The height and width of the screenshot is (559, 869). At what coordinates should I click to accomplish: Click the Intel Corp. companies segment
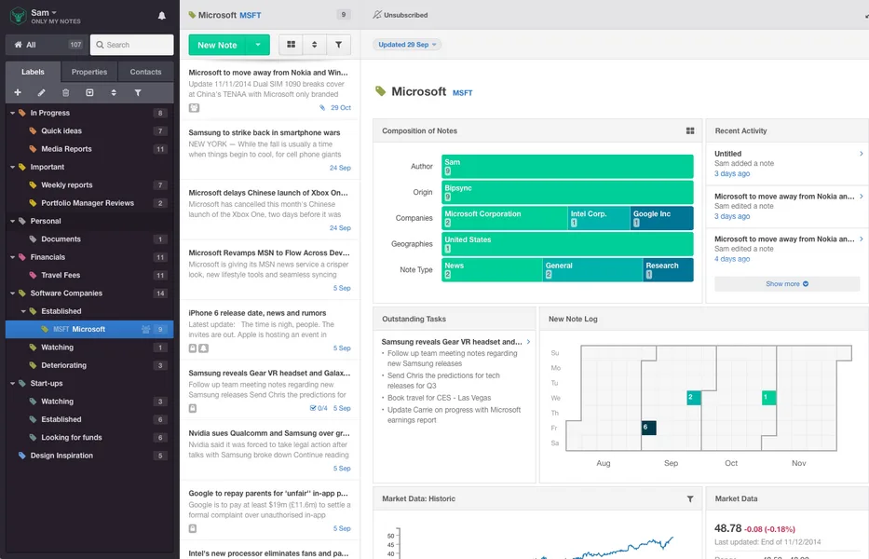(x=599, y=218)
